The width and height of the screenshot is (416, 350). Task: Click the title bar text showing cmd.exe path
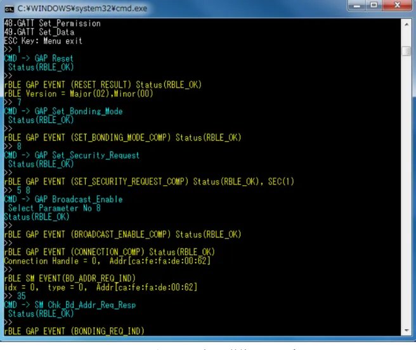(82, 9)
